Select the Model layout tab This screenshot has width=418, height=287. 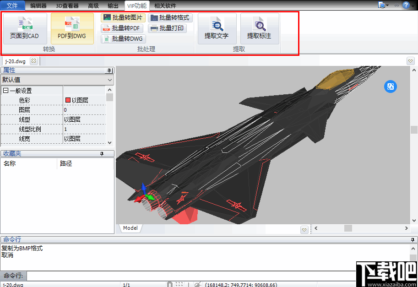(130, 228)
